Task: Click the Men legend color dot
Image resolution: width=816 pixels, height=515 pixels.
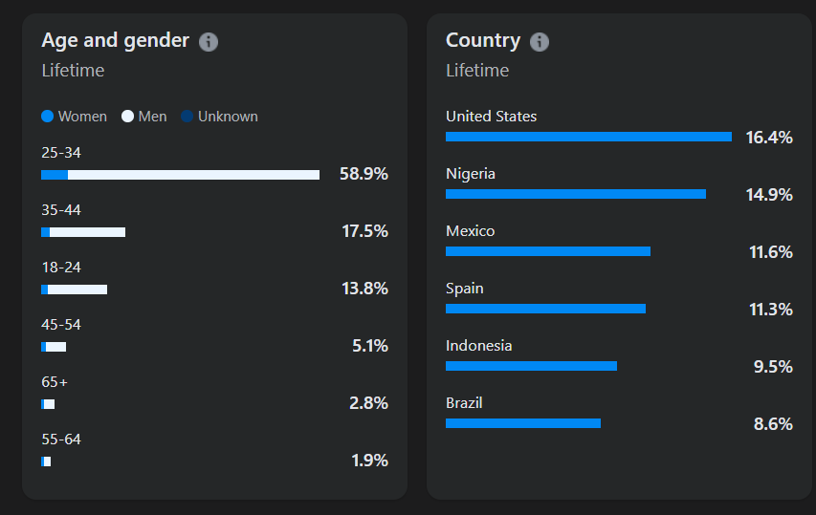Action: click(x=127, y=117)
